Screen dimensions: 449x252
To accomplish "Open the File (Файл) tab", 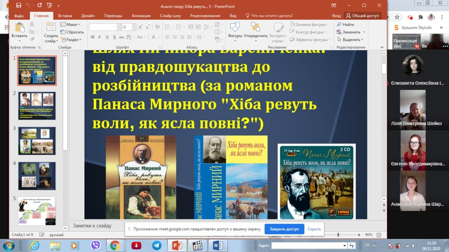I will [19, 16].
